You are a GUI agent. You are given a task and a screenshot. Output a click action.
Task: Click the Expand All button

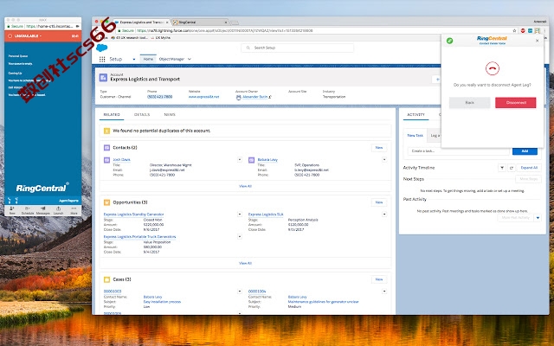529,168
